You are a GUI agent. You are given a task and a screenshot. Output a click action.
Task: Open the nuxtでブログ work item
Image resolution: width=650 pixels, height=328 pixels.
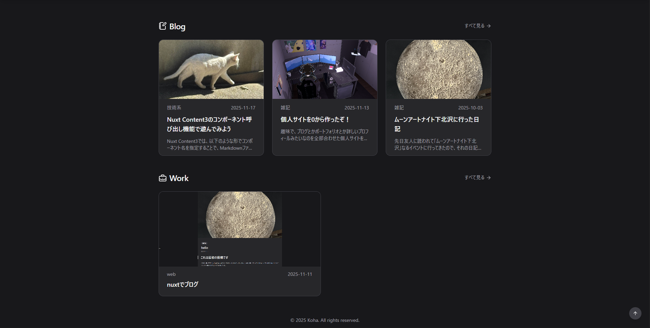[182, 284]
